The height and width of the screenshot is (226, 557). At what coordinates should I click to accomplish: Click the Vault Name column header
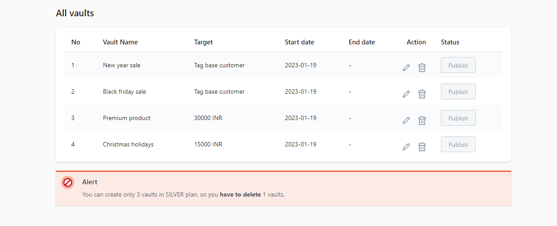tap(120, 42)
